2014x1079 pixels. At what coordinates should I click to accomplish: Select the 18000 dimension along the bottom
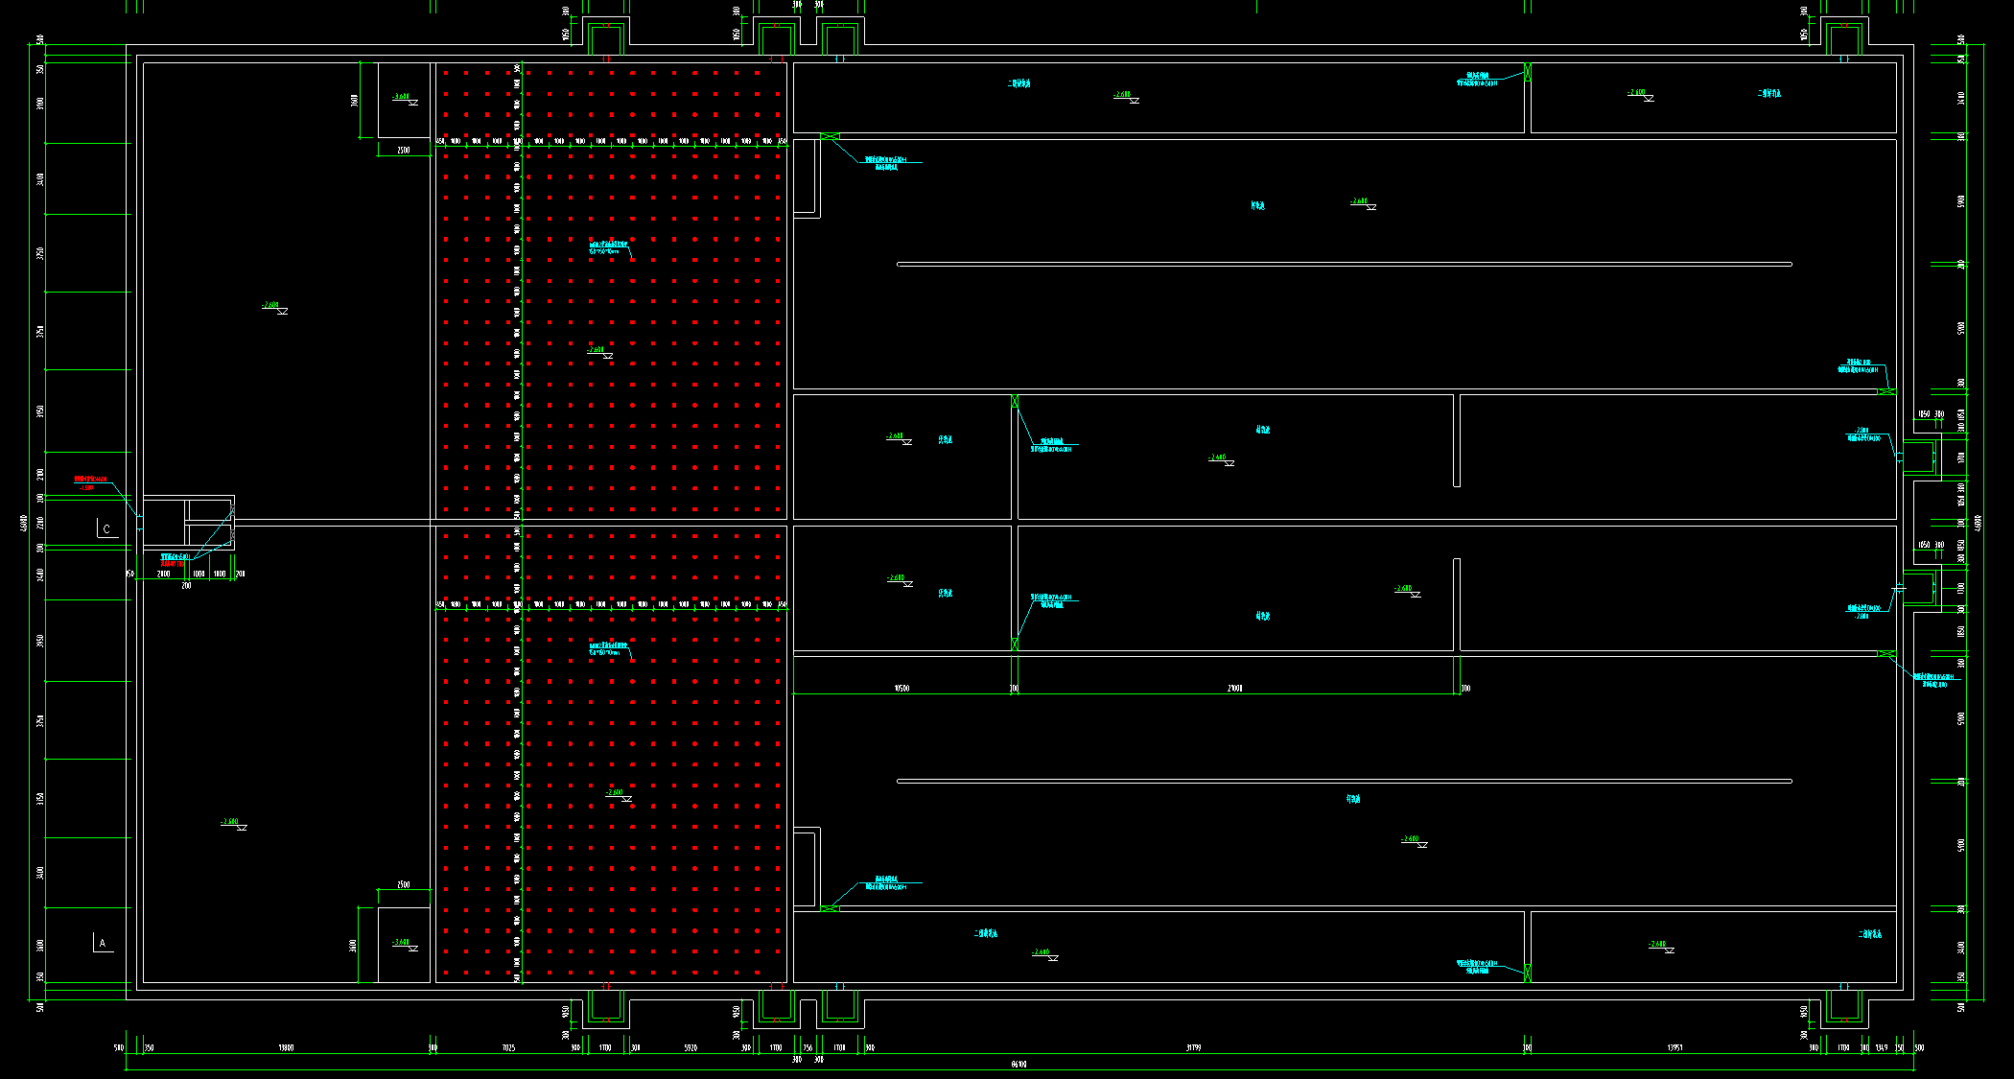(x=286, y=1048)
